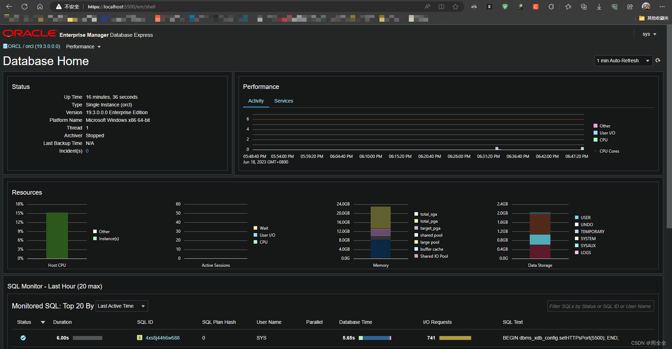
Task: Open the magnifier user extension icon
Action: coord(520,7)
